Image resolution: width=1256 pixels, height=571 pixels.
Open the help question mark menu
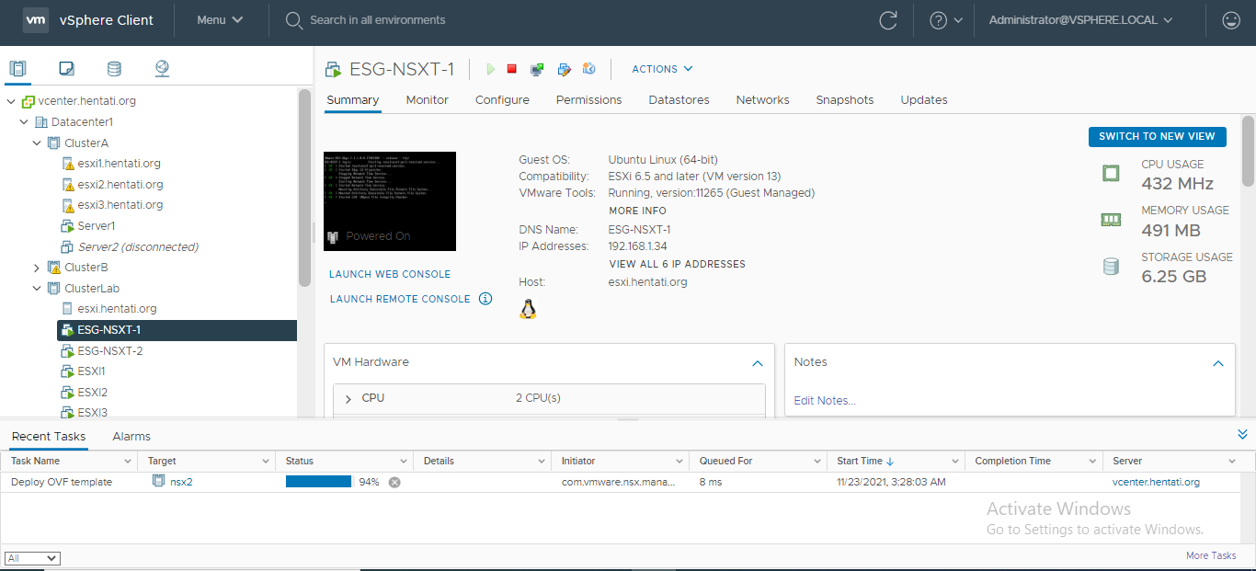click(946, 20)
